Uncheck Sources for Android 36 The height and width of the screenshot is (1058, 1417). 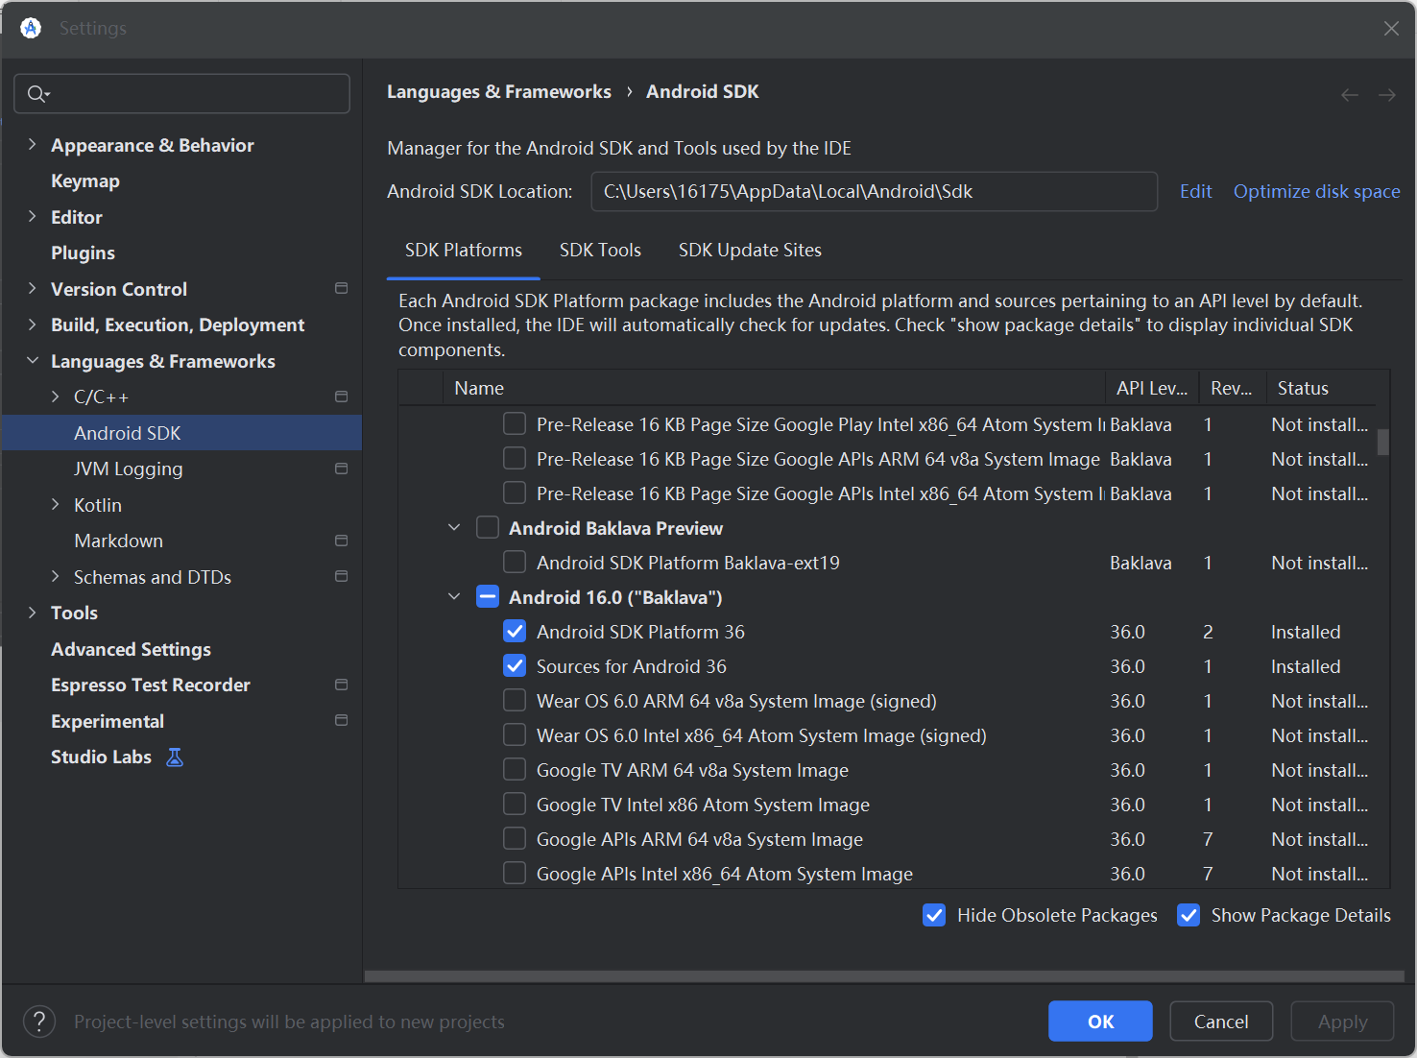(515, 666)
